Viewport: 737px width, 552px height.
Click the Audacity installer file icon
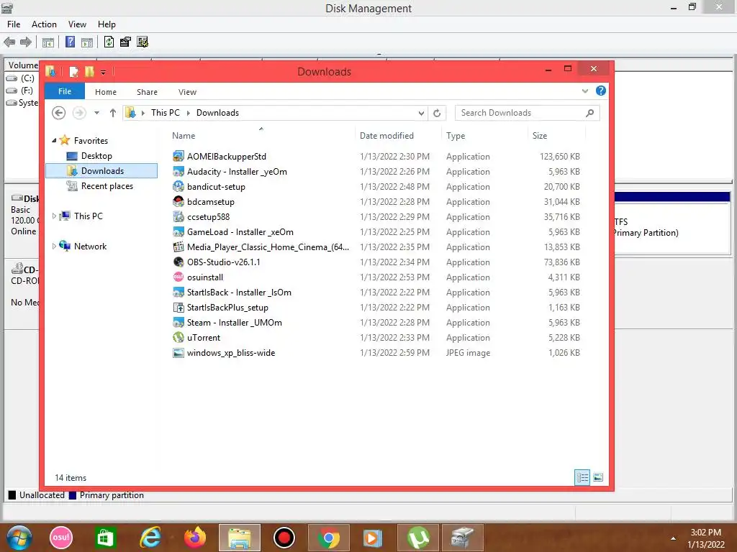tap(178, 171)
